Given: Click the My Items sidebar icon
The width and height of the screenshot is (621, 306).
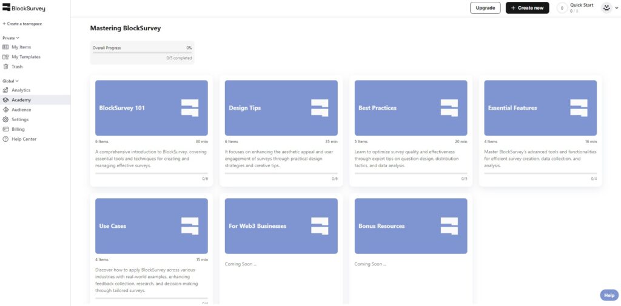Looking at the screenshot, I should (x=5, y=47).
